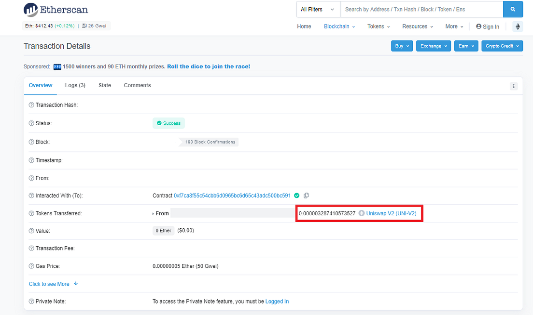Open the All Filters dropdown
Image resolution: width=533 pixels, height=315 pixels.
(318, 9)
